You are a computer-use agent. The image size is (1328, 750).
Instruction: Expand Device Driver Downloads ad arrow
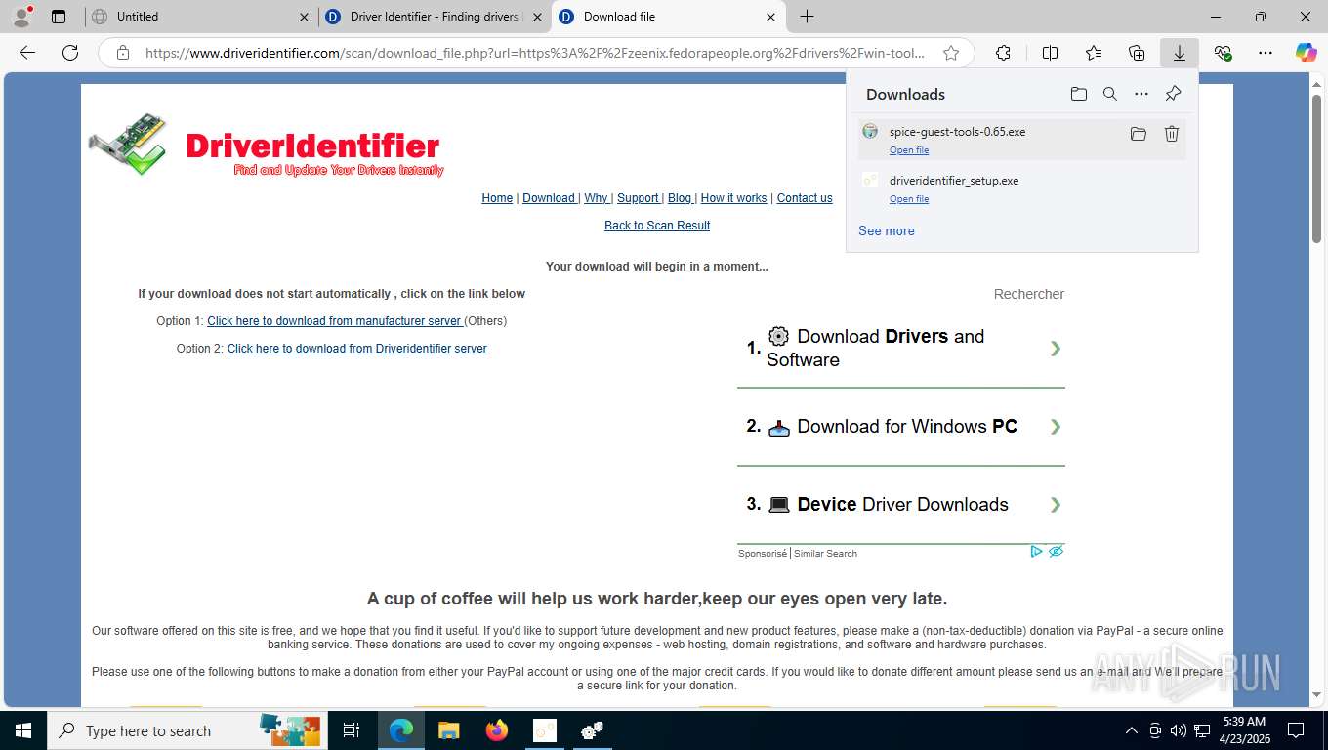pyautogui.click(x=1055, y=505)
